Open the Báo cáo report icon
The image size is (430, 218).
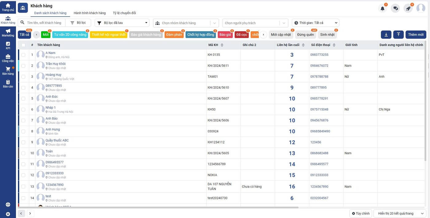(8, 84)
